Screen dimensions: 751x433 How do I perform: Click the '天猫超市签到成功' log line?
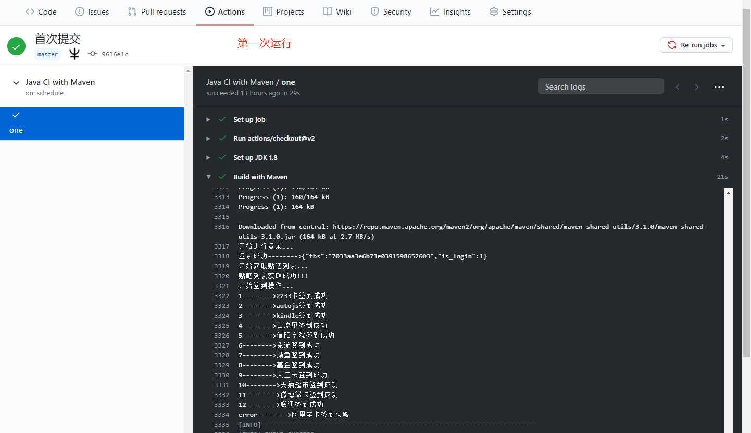(288, 385)
